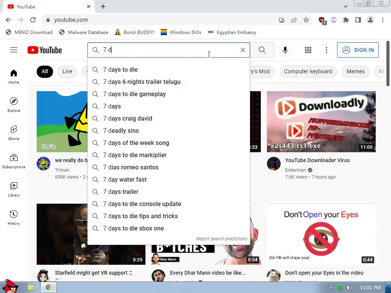Open History in sidebar
Image resolution: width=391 pixels, height=293 pixels.
coord(14,218)
